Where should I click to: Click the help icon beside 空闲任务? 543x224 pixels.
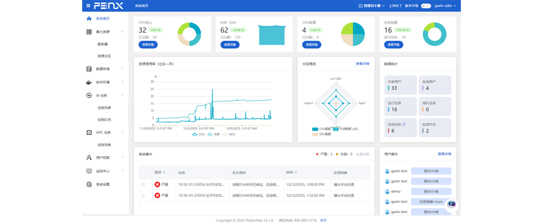click(x=404, y=124)
